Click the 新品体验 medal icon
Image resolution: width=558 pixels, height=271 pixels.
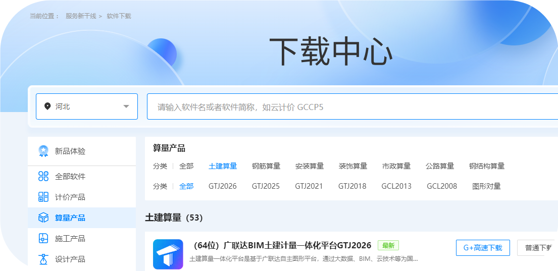click(x=43, y=151)
